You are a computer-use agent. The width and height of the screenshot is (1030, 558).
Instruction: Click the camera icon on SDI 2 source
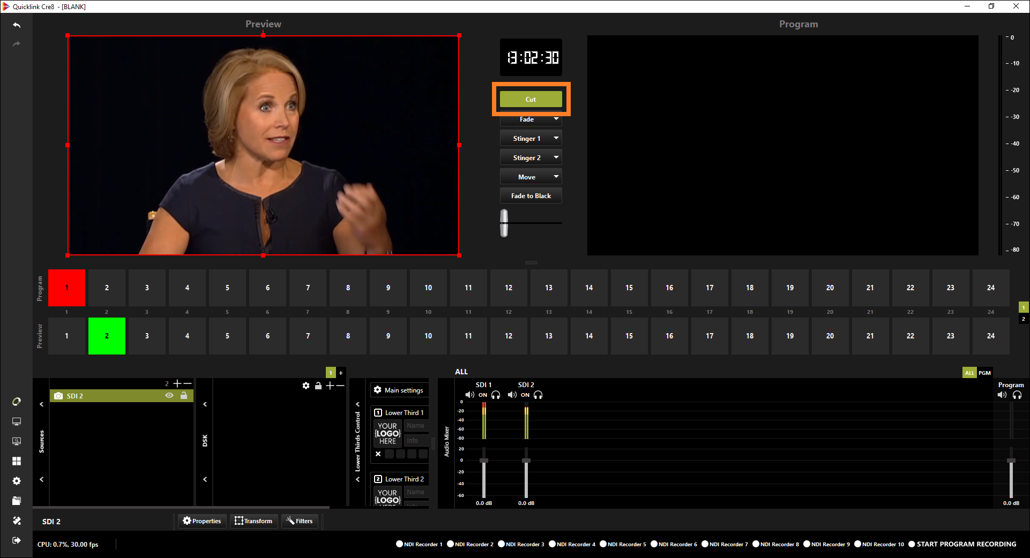pyautogui.click(x=58, y=396)
